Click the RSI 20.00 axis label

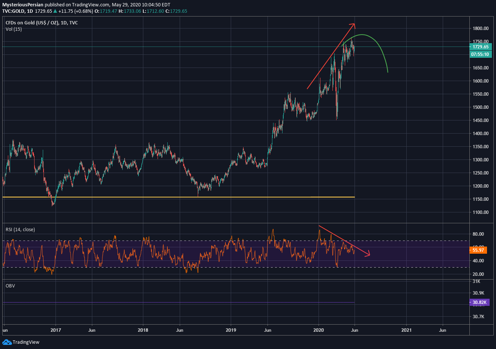point(478,274)
